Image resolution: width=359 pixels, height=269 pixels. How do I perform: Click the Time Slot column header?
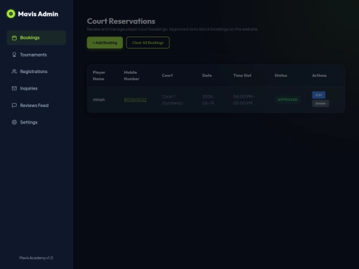(x=242, y=76)
